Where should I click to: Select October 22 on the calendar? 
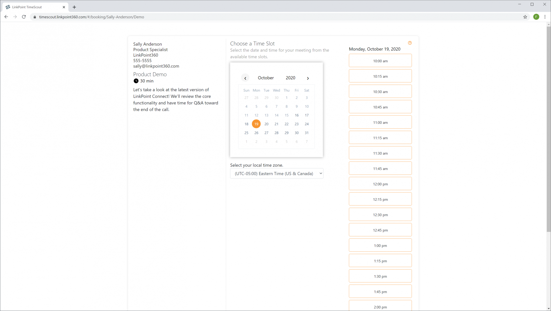coord(286,124)
